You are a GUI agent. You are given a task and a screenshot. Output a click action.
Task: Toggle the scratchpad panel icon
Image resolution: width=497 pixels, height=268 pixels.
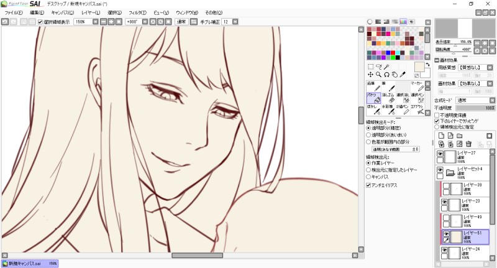(x=411, y=22)
